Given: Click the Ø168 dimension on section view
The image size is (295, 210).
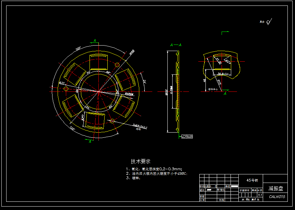Looking at the screenshot, I should (x=166, y=92).
